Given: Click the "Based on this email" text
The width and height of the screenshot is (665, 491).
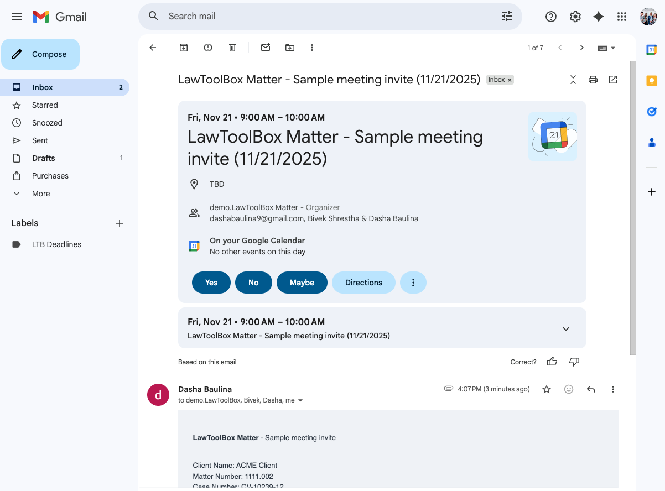Looking at the screenshot, I should click(207, 362).
